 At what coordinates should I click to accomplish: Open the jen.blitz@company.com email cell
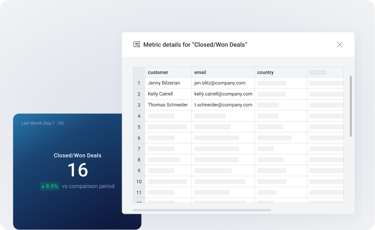tap(220, 83)
